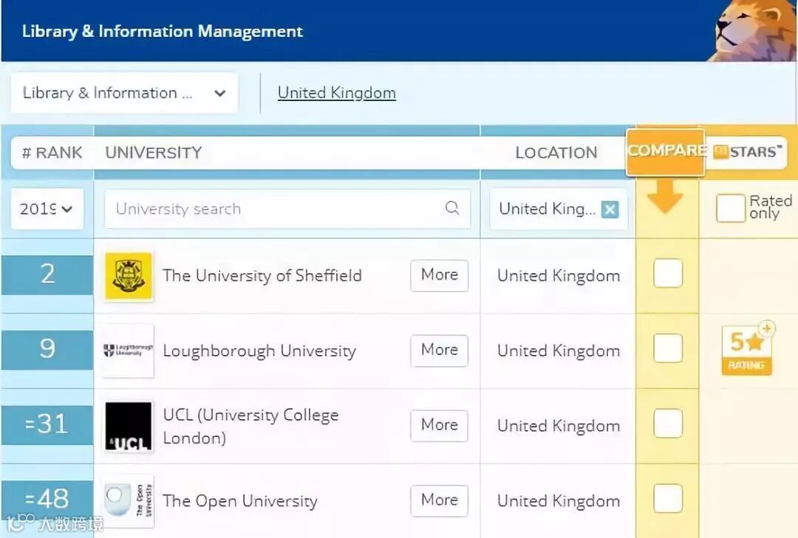Tick compare checkbox for UCL
Viewport: 798px width, 538px height.
668,423
